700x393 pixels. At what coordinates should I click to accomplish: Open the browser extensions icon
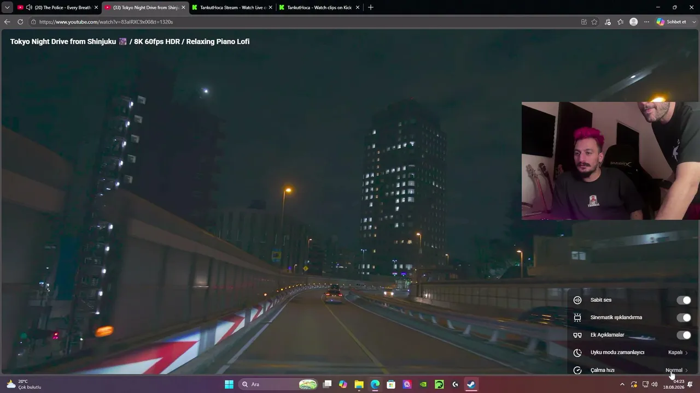608,22
